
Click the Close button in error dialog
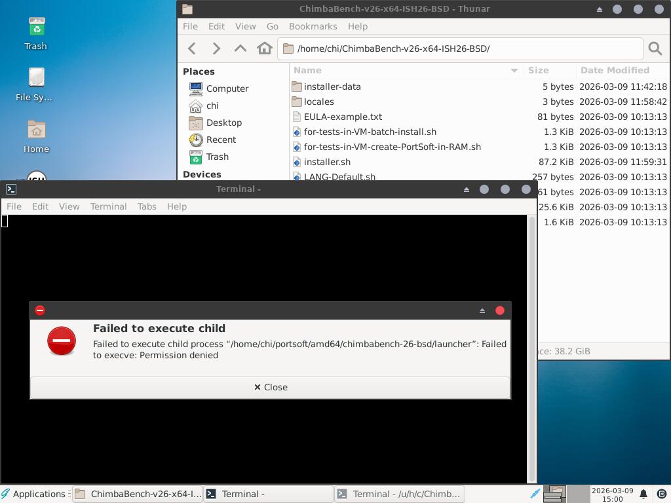click(x=271, y=388)
